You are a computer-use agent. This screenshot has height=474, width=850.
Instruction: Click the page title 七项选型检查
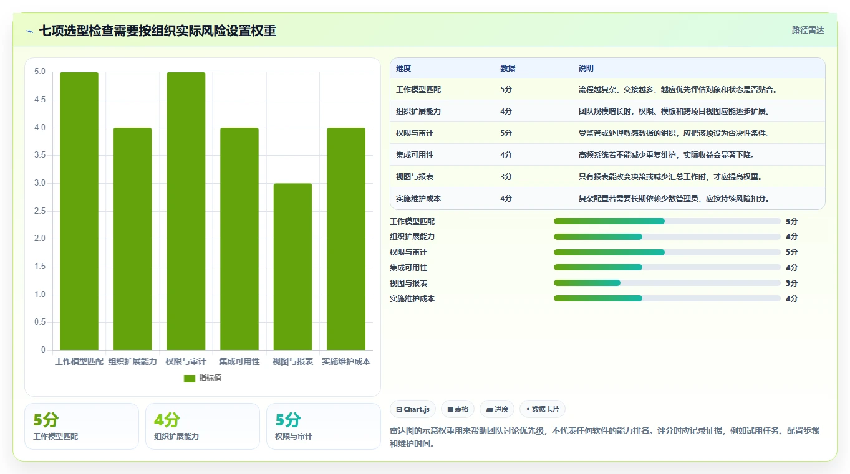(158, 31)
